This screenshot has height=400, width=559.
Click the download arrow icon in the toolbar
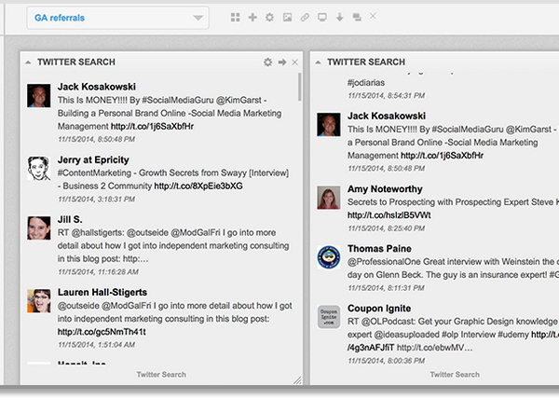coord(339,18)
